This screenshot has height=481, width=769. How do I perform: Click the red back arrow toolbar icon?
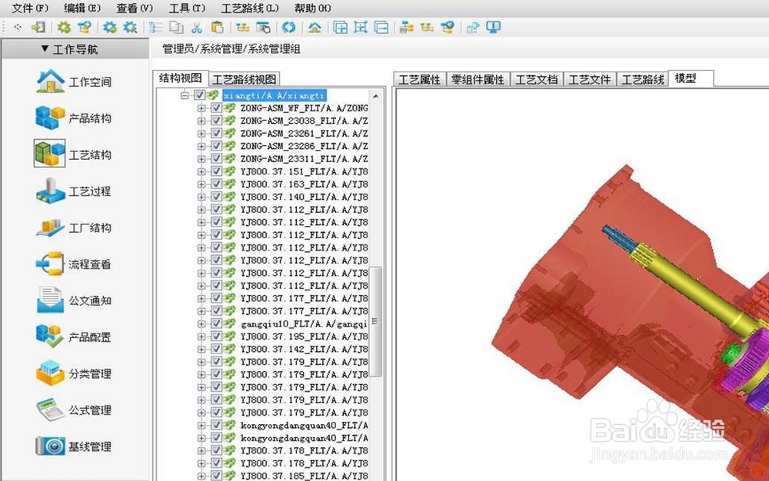click(18, 28)
